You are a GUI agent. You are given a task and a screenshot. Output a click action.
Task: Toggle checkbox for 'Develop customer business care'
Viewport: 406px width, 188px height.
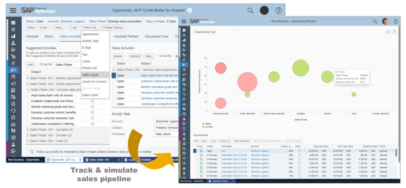[x=92, y=118]
